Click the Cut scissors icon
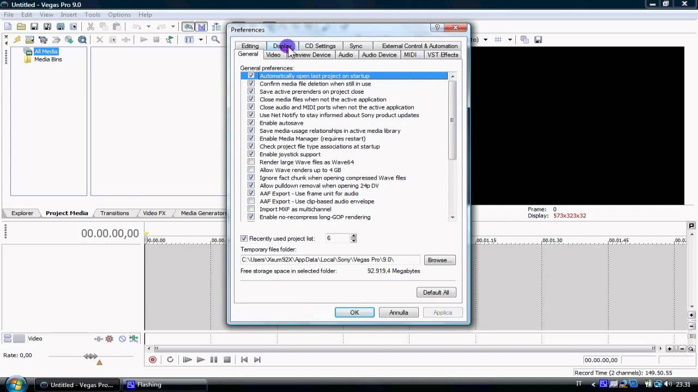Viewport: 698px width, 392px height. click(91, 26)
